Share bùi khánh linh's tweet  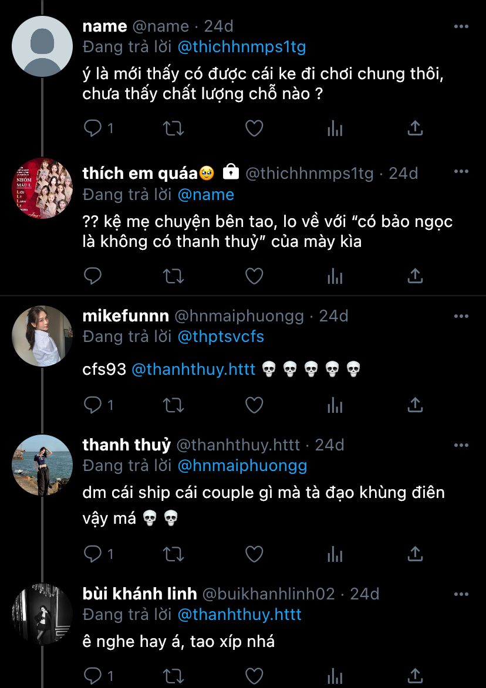tap(415, 675)
